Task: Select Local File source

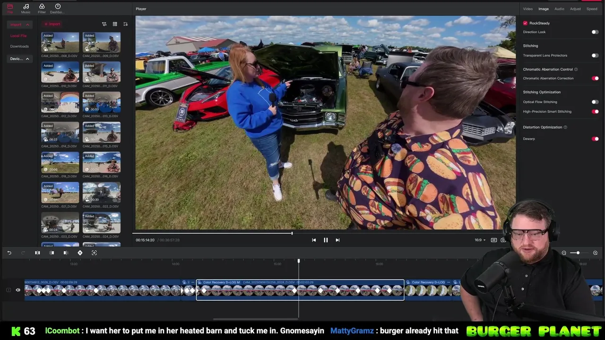Action: point(18,36)
